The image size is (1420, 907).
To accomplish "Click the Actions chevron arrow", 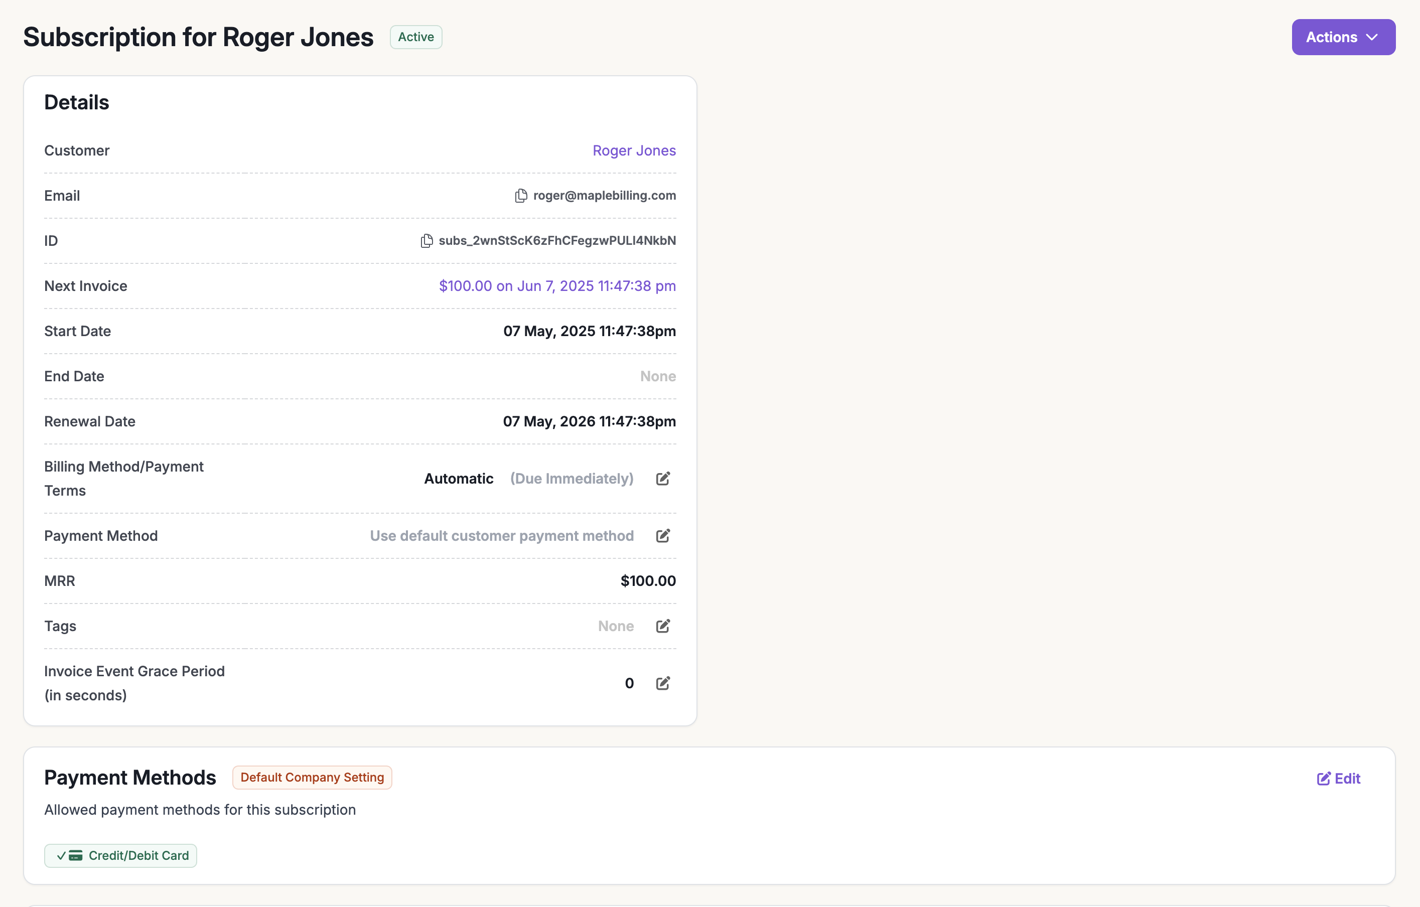I will (1372, 37).
